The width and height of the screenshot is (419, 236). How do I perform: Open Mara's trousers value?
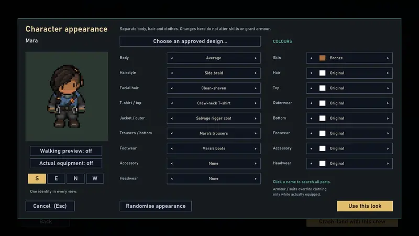(x=214, y=133)
